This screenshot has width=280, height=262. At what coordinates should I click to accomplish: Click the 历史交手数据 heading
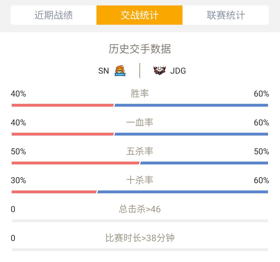tap(140, 49)
